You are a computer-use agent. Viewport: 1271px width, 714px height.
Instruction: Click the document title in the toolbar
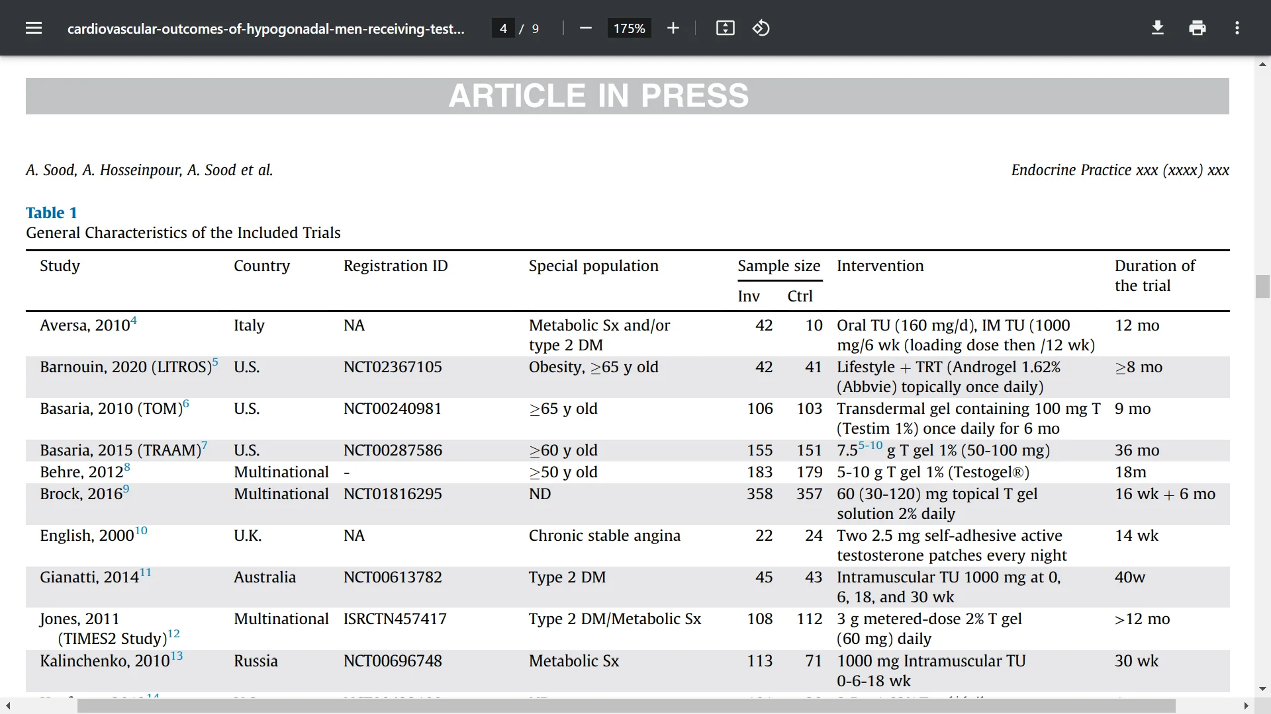pos(266,28)
